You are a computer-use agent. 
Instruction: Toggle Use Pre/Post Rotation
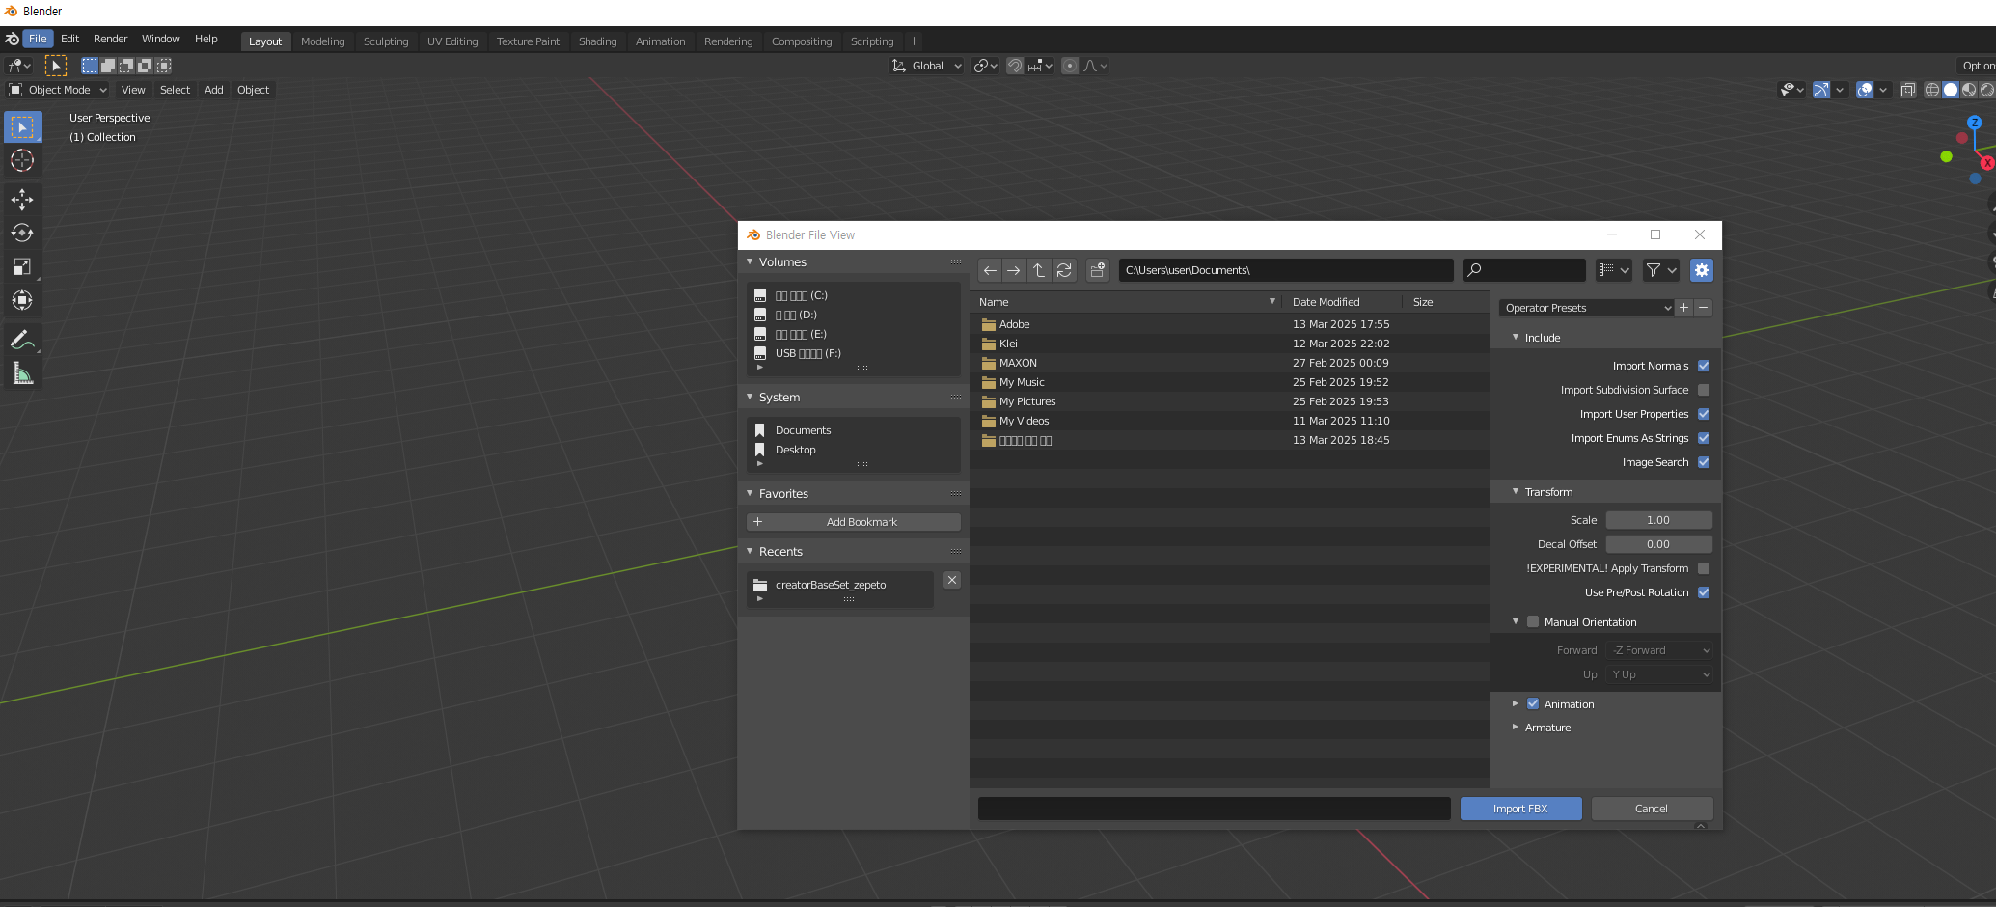click(x=1704, y=592)
